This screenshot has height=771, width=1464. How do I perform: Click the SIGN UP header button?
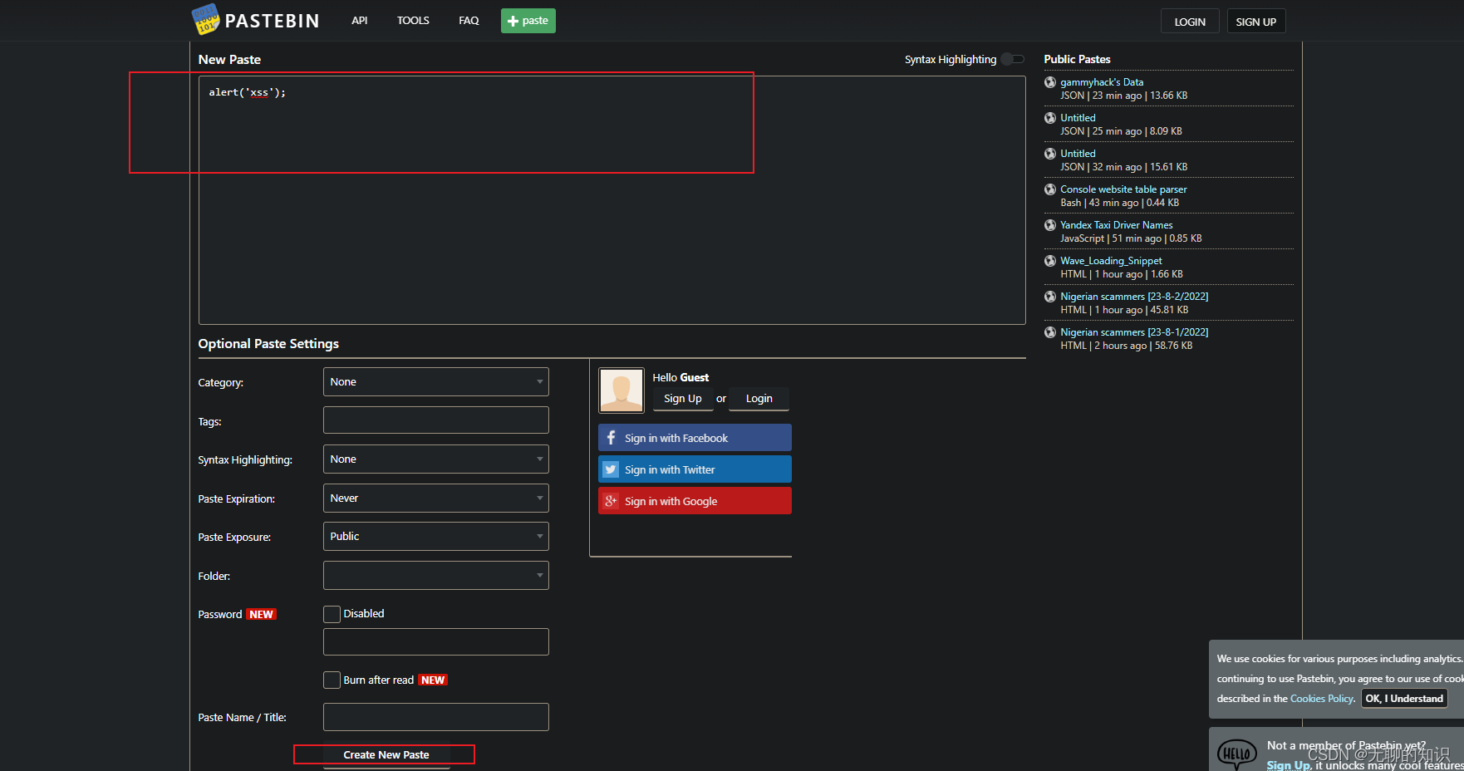[x=1256, y=22]
